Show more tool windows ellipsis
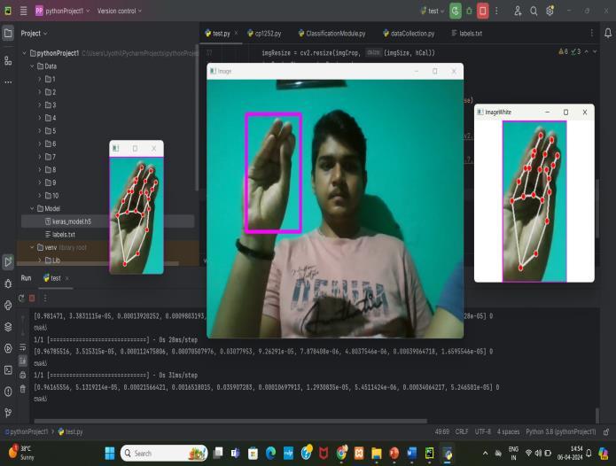Viewport: 616px width, 466px height. tap(8, 82)
